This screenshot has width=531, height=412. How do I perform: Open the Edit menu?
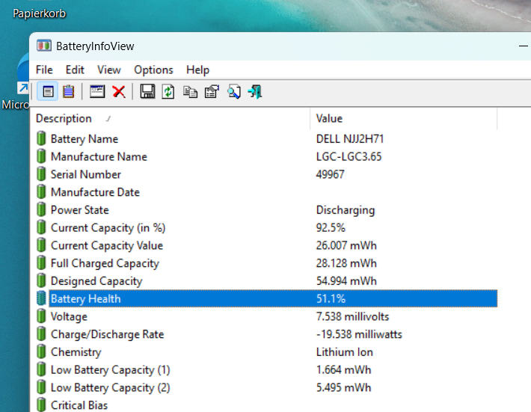[x=75, y=70]
